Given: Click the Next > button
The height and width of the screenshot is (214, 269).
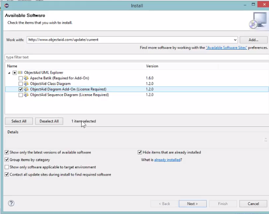Looking at the screenshot, I should tap(193, 204).
